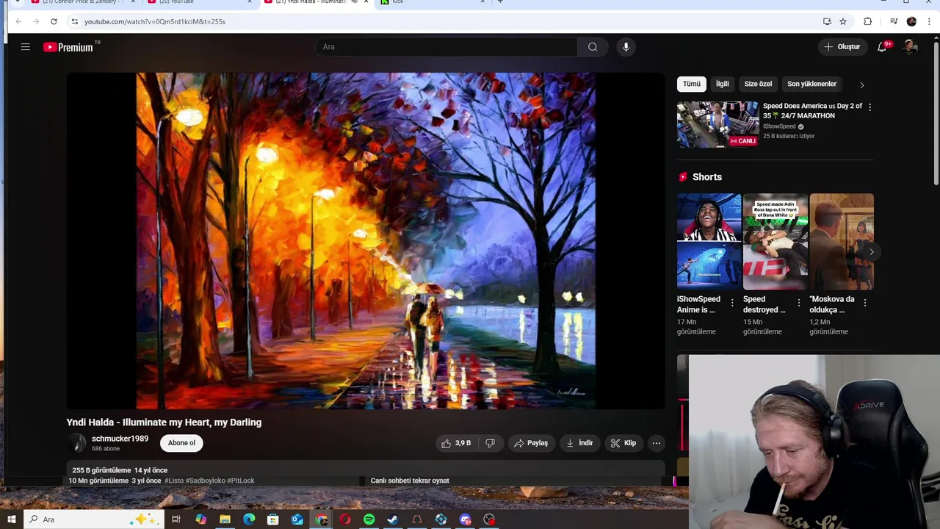Select the Son yüklenenler filter chip
940x529 pixels.
pyautogui.click(x=811, y=84)
